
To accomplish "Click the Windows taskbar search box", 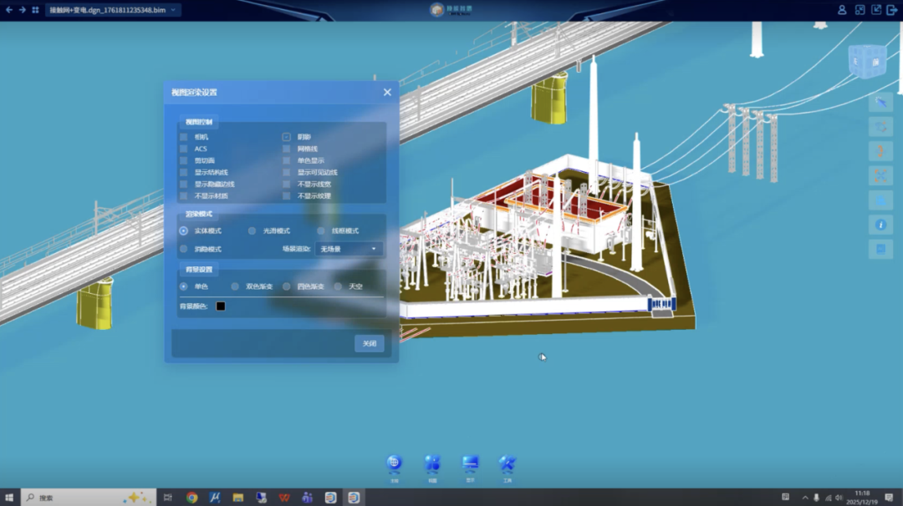I will coord(89,498).
